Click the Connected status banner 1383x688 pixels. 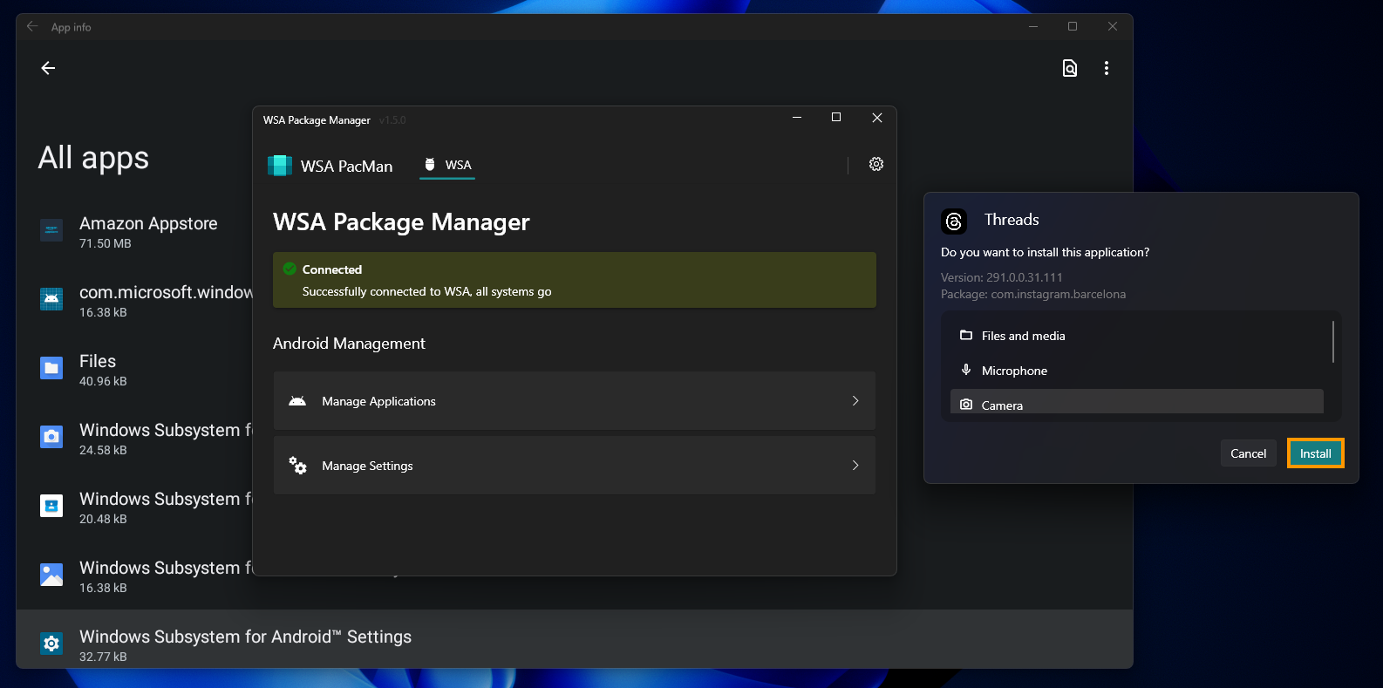tap(575, 280)
